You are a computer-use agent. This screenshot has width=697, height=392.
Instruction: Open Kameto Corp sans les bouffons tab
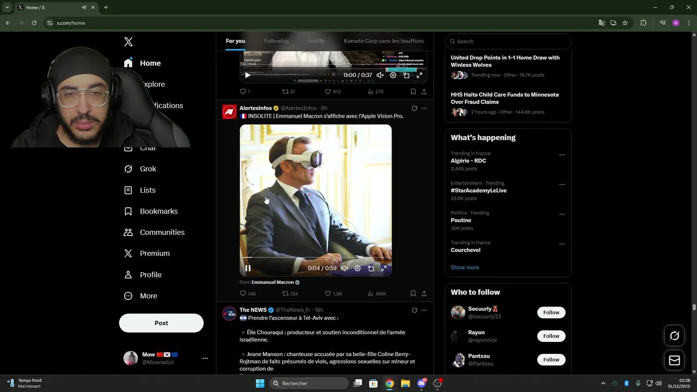[384, 41]
